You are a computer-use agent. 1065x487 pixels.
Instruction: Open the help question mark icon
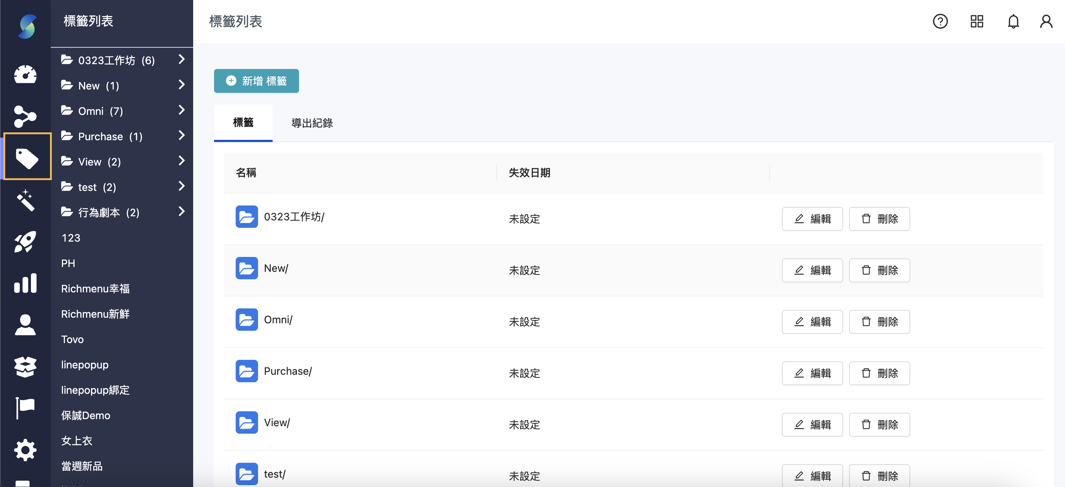tap(940, 22)
